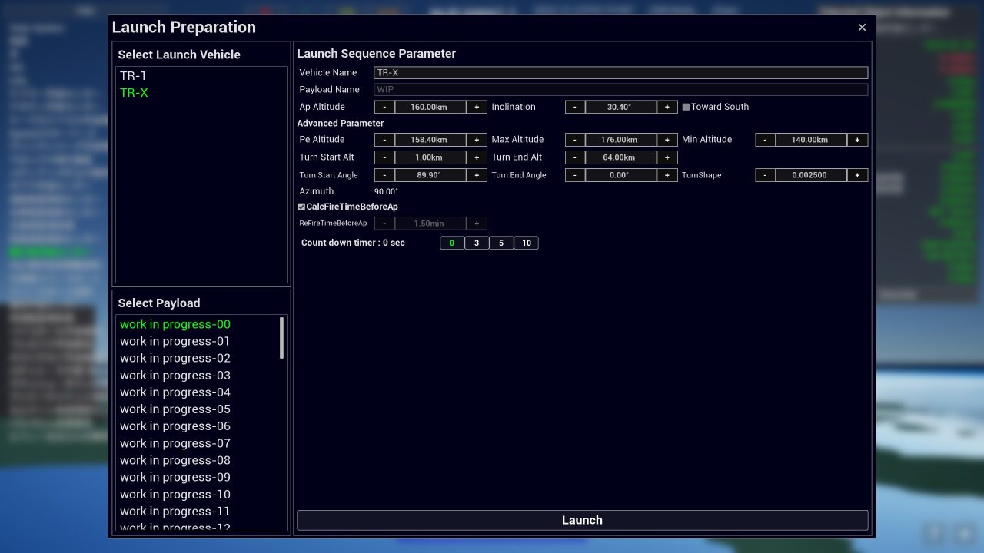The image size is (984, 553).
Task: Click the Pe Altitude 158.40km value field
Action: tap(430, 140)
